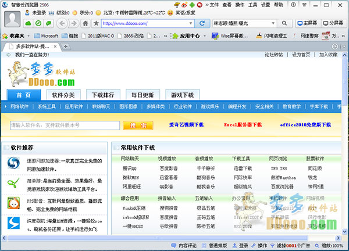Image resolution: width=349 pixels, height=251 pixels.
Task: Open the 操作 menu
Action: (x=240, y=5)
